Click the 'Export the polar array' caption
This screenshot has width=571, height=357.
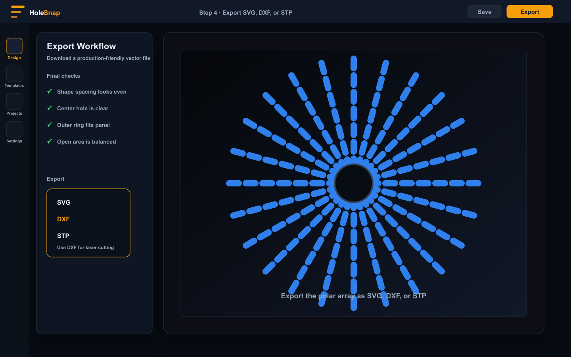point(354,296)
